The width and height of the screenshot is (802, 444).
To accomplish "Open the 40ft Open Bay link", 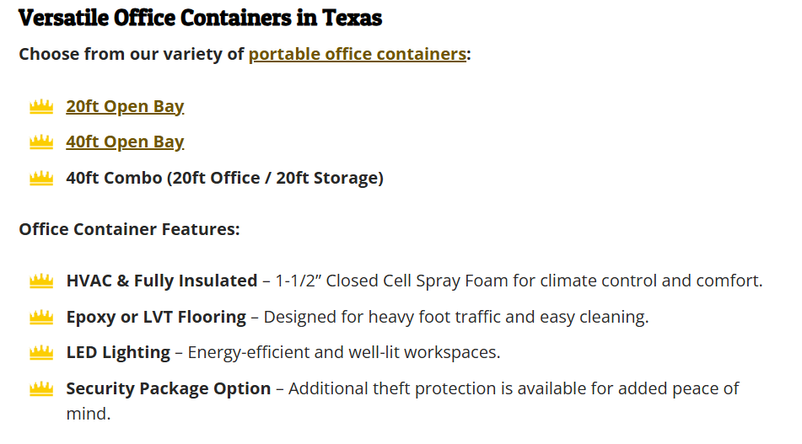I will (125, 142).
